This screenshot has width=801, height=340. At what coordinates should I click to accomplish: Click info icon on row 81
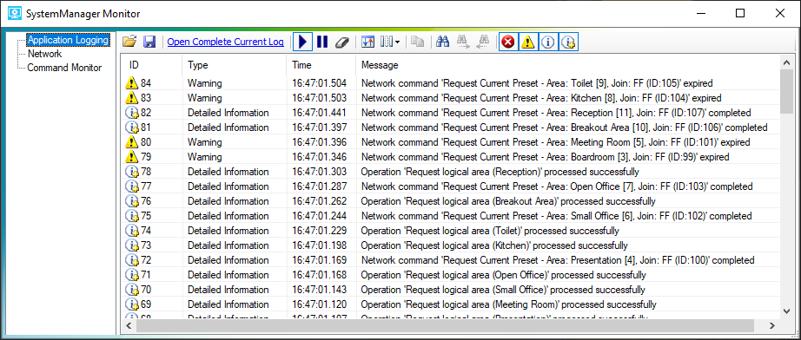[132, 127]
